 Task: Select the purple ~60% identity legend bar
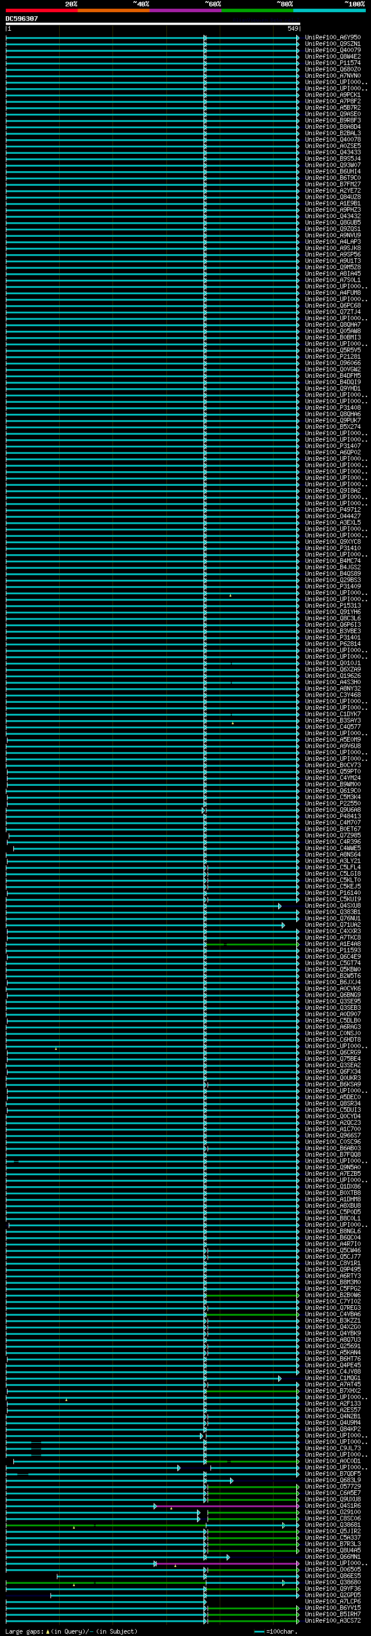[186, 11]
